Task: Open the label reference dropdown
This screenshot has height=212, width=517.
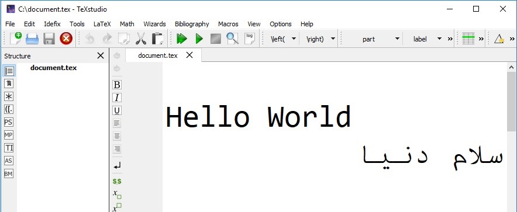Action: click(439, 39)
